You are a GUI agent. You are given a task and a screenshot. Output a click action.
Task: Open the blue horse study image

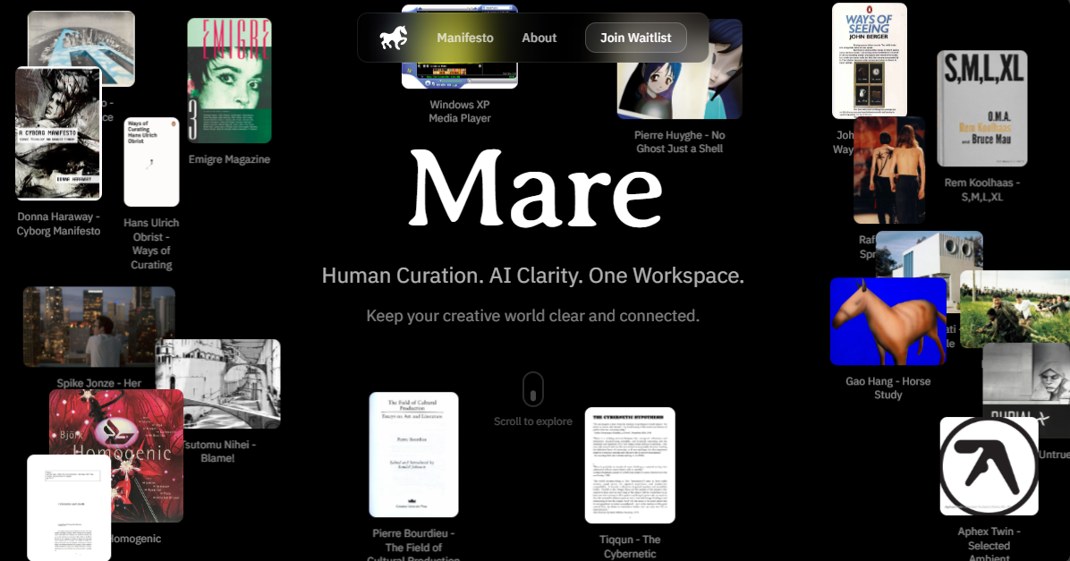click(x=888, y=321)
